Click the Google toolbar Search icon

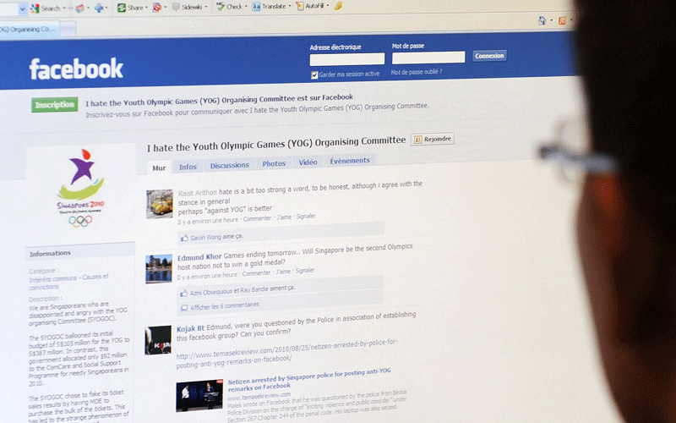[35, 8]
